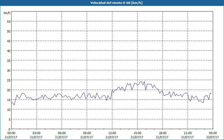Select the y-axis tick label '35'
The width and height of the screenshot is (224, 140).
coord(9,61)
